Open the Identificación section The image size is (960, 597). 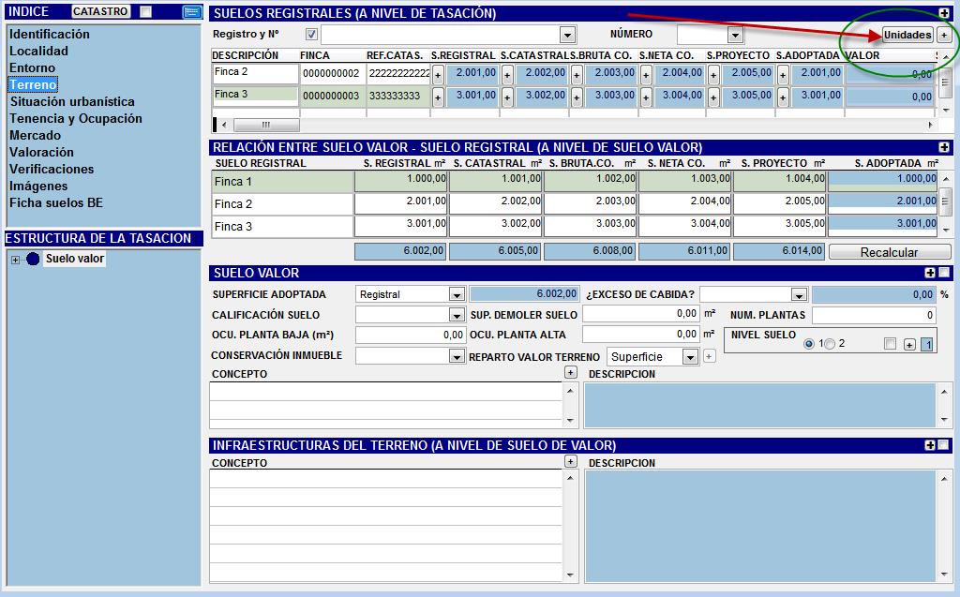pos(49,35)
